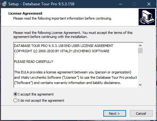The image size is (157, 121).
Task: Select the 'I accept the agreement' radio button
Action: 15,94
